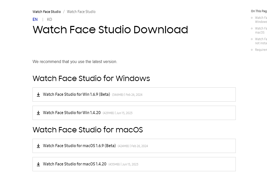
Task: Click download icon for Win 1.4.20
Action: [38, 113]
